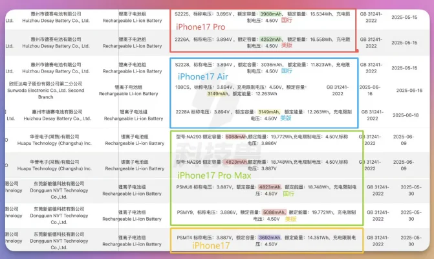Click the 11.823Wh rated energy value

(321, 65)
